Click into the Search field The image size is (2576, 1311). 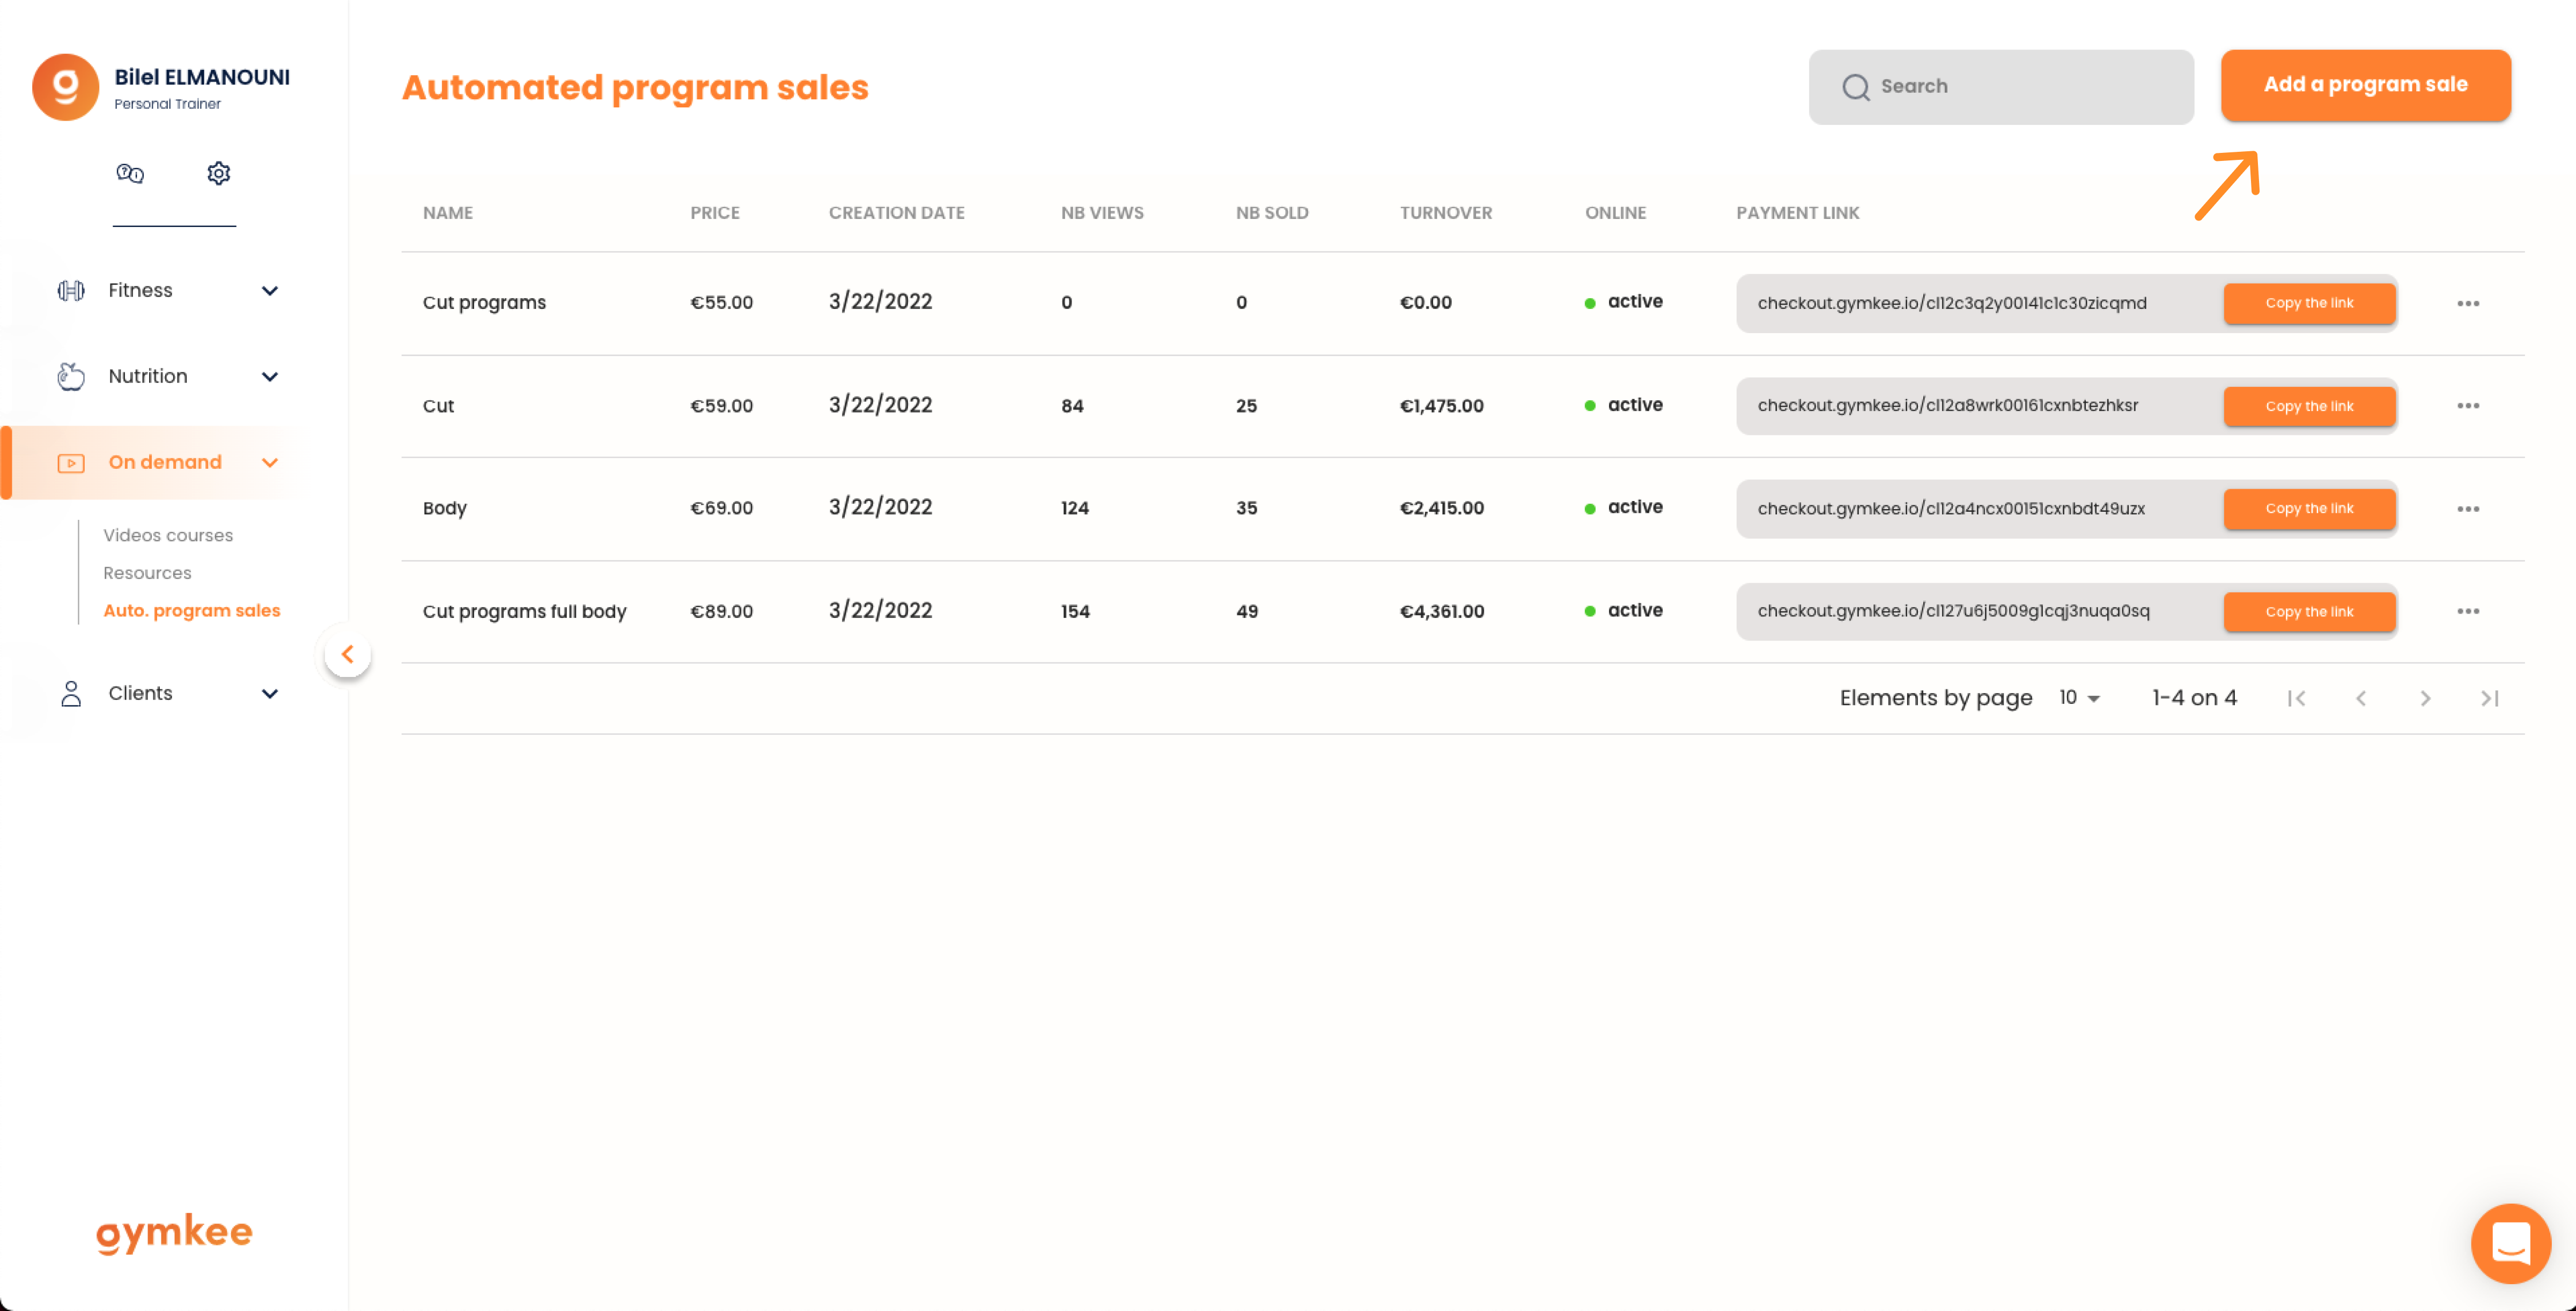pyautogui.click(x=2001, y=87)
